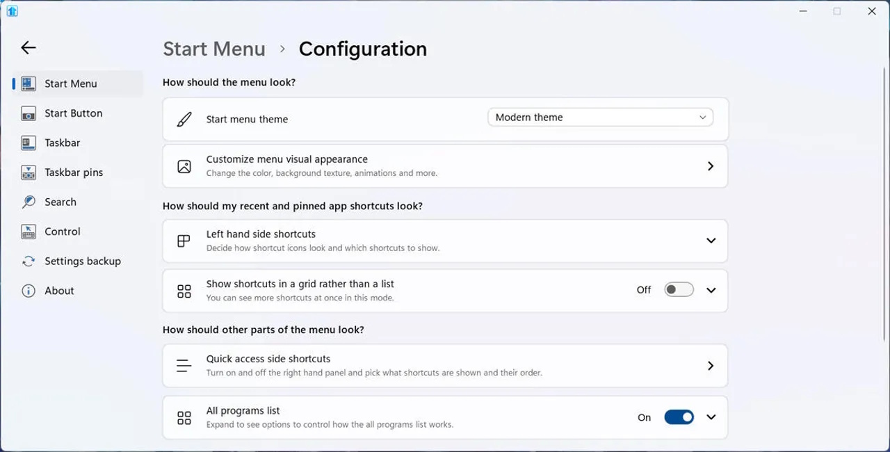Click the Search magnifier sidebar icon
890x452 pixels.
[29, 202]
